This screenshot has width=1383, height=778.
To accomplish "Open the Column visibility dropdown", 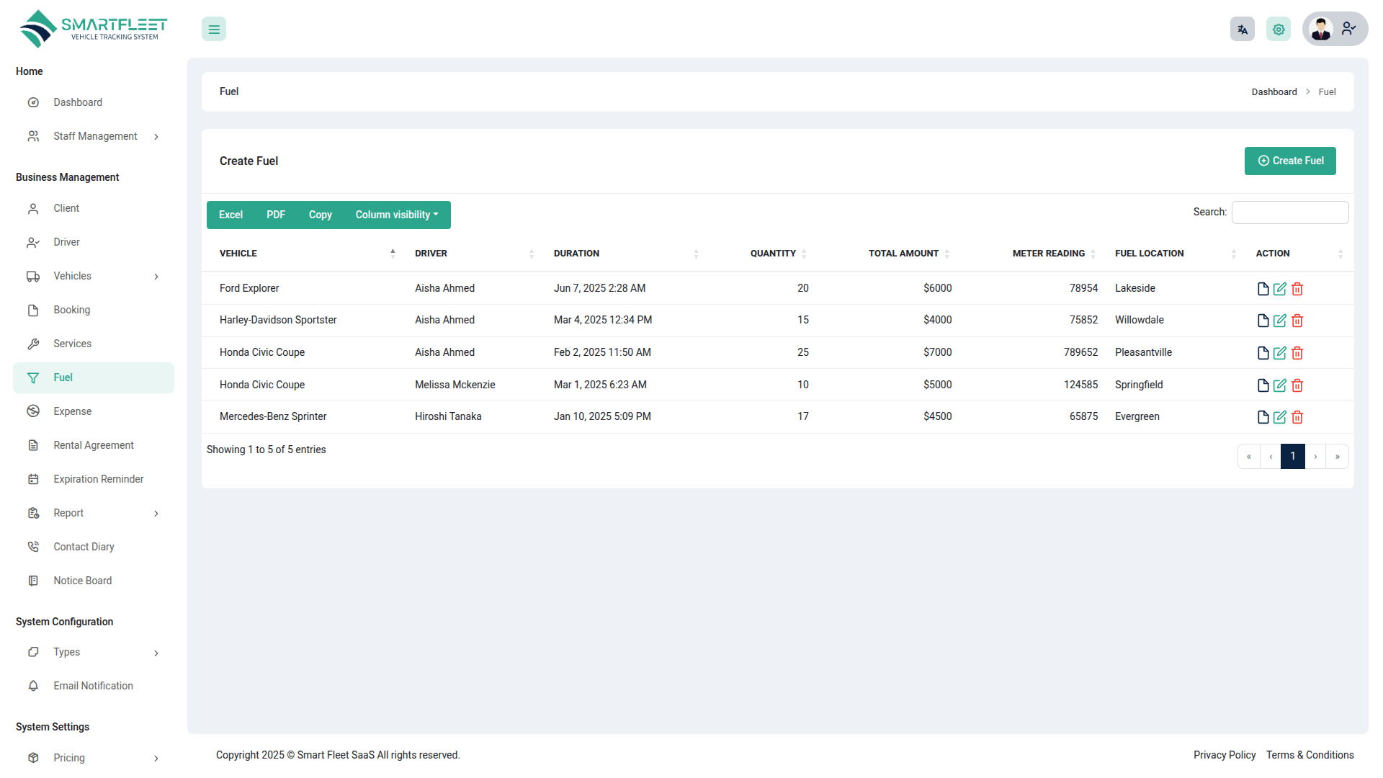I will (396, 215).
